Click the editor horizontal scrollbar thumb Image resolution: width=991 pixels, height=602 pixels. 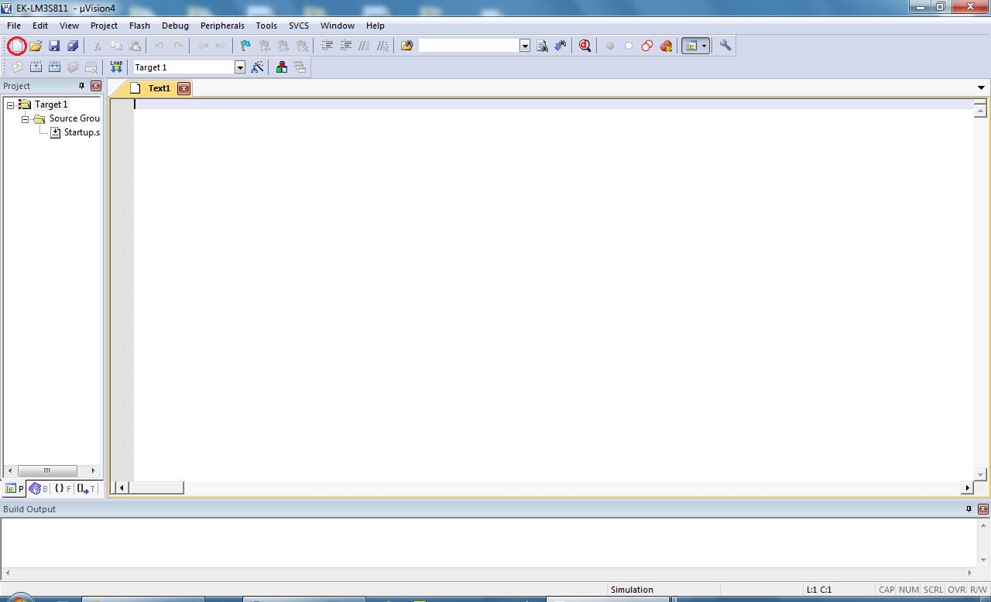pos(156,487)
